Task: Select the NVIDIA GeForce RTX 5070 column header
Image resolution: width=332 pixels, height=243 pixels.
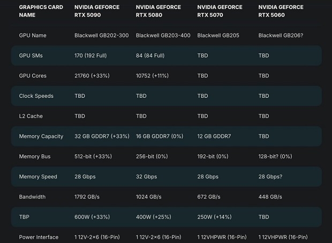Action: click(x=220, y=11)
